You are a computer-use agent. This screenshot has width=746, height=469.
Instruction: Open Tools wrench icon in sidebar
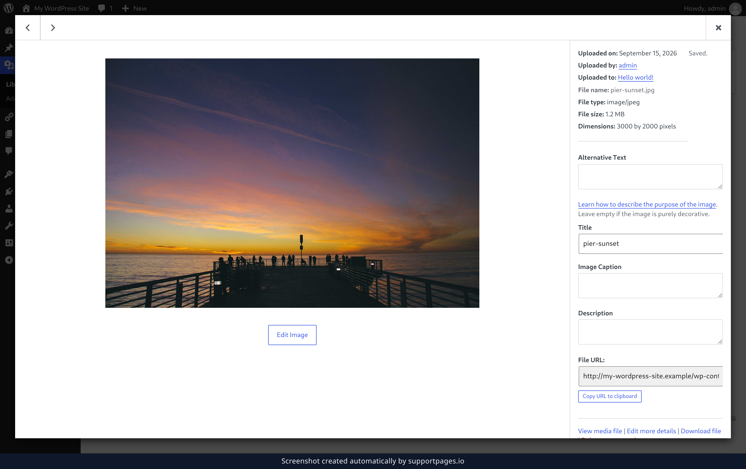point(9,226)
